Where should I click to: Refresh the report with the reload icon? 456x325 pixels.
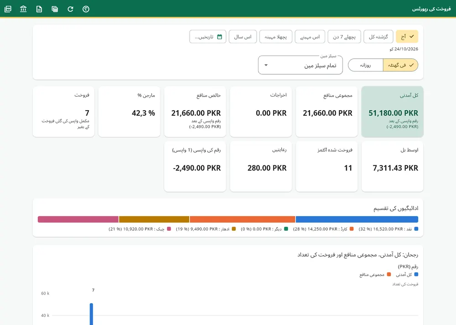pos(70,9)
